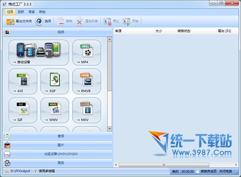Click the advanced film reel icon
The width and height of the screenshot is (241, 177).
point(7,163)
